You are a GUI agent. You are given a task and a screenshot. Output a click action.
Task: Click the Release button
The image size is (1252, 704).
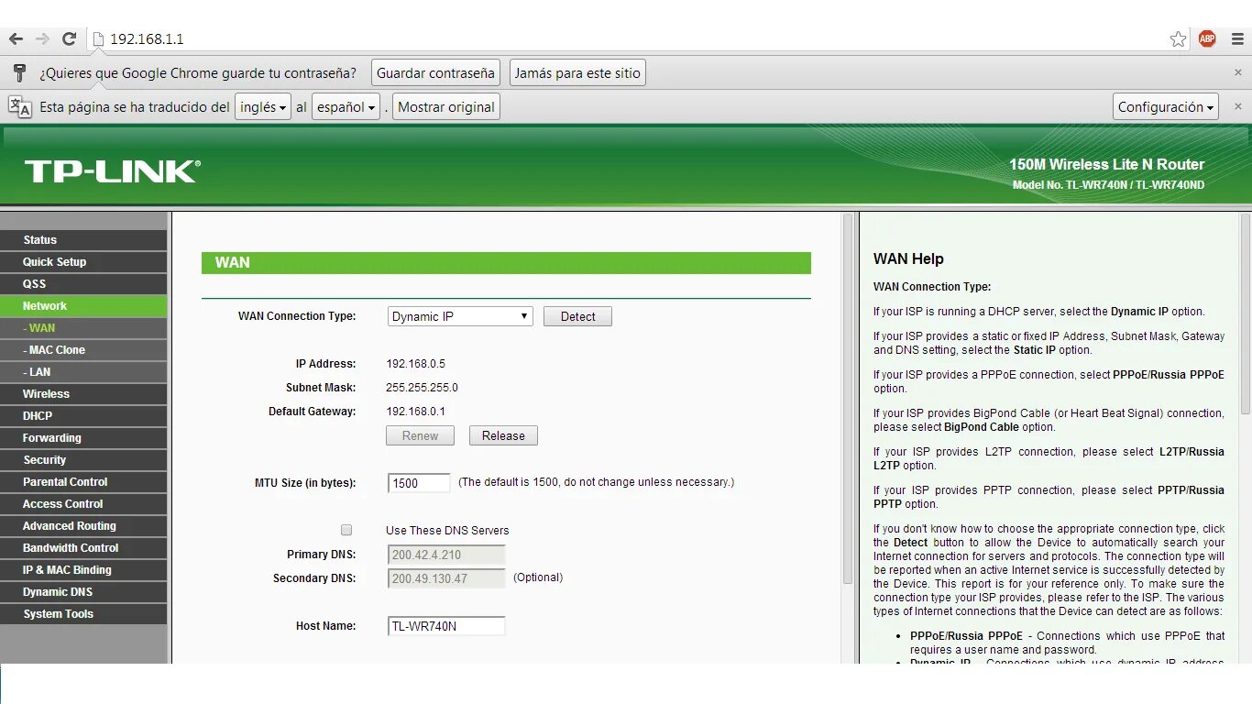click(503, 435)
